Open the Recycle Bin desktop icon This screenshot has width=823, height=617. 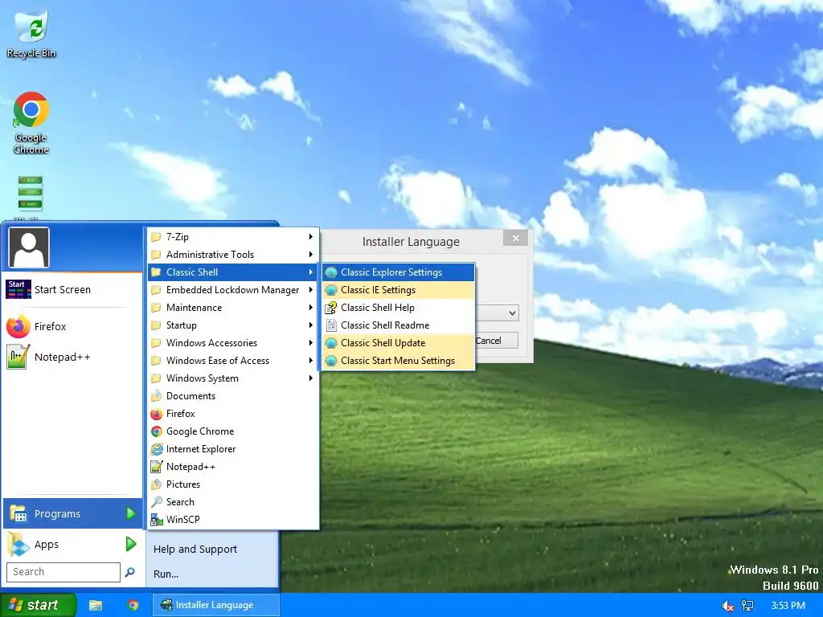[x=31, y=33]
